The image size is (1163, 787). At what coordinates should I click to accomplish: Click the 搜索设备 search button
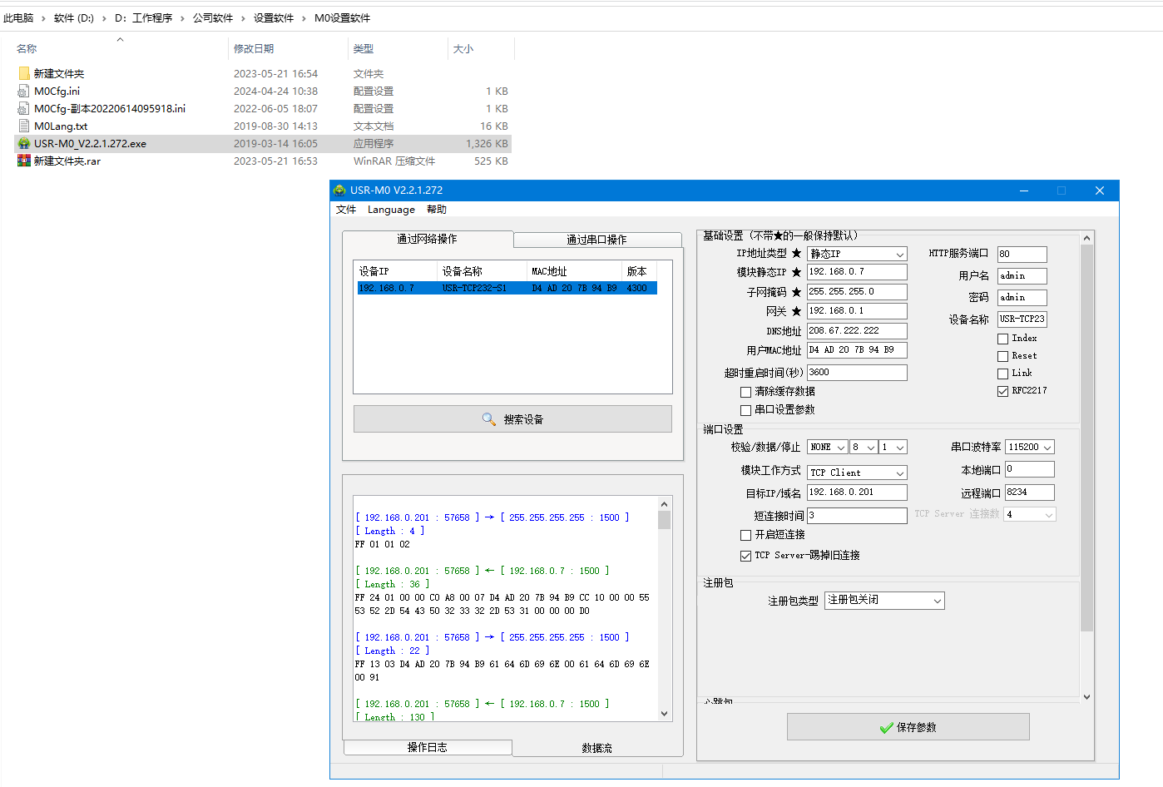coord(512,419)
